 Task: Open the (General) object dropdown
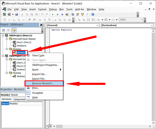tap(73, 25)
